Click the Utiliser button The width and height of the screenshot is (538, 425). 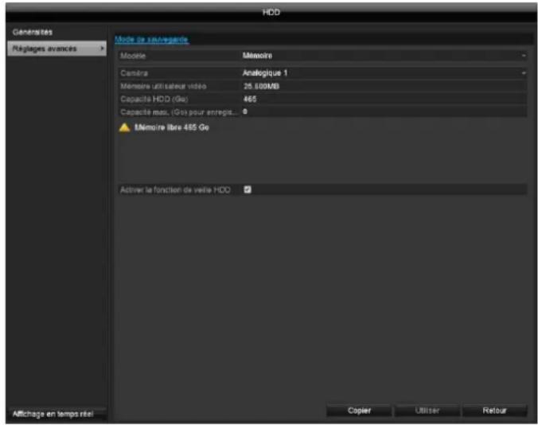[x=427, y=410]
